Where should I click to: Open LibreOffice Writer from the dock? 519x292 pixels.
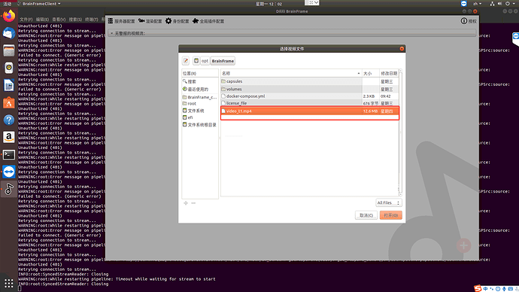point(9,85)
